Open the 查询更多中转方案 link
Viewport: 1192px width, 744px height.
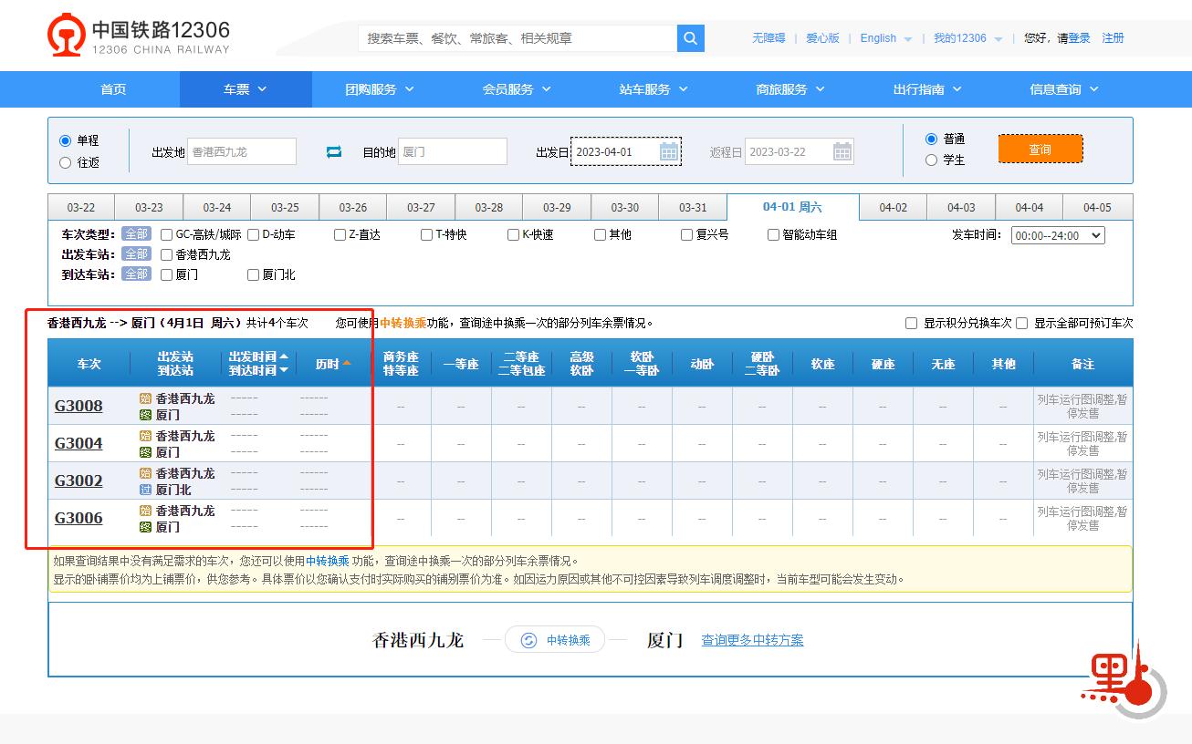tap(752, 640)
